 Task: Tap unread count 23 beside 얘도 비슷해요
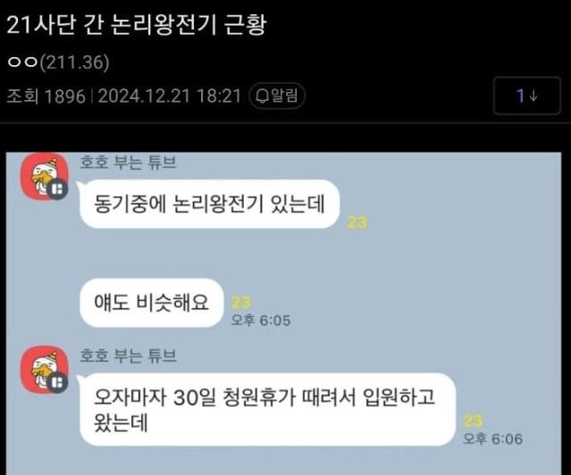[241, 302]
